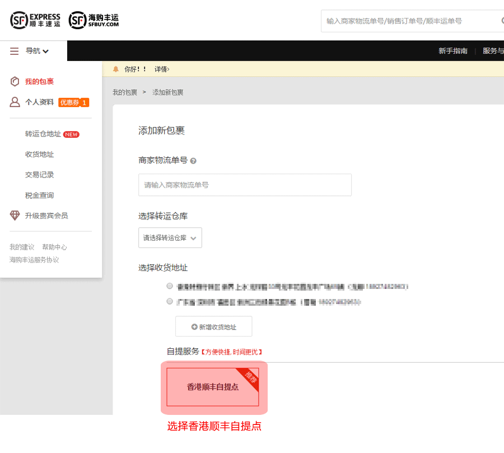
Task: Open the 请选择转运仓库 dropdown
Action: click(170, 237)
